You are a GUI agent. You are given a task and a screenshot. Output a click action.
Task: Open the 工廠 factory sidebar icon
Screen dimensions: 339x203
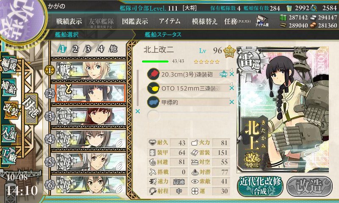pyautogui.click(x=8, y=155)
